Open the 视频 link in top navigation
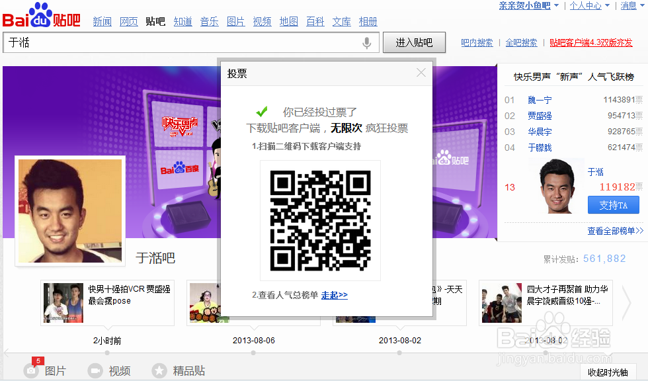 tap(262, 21)
